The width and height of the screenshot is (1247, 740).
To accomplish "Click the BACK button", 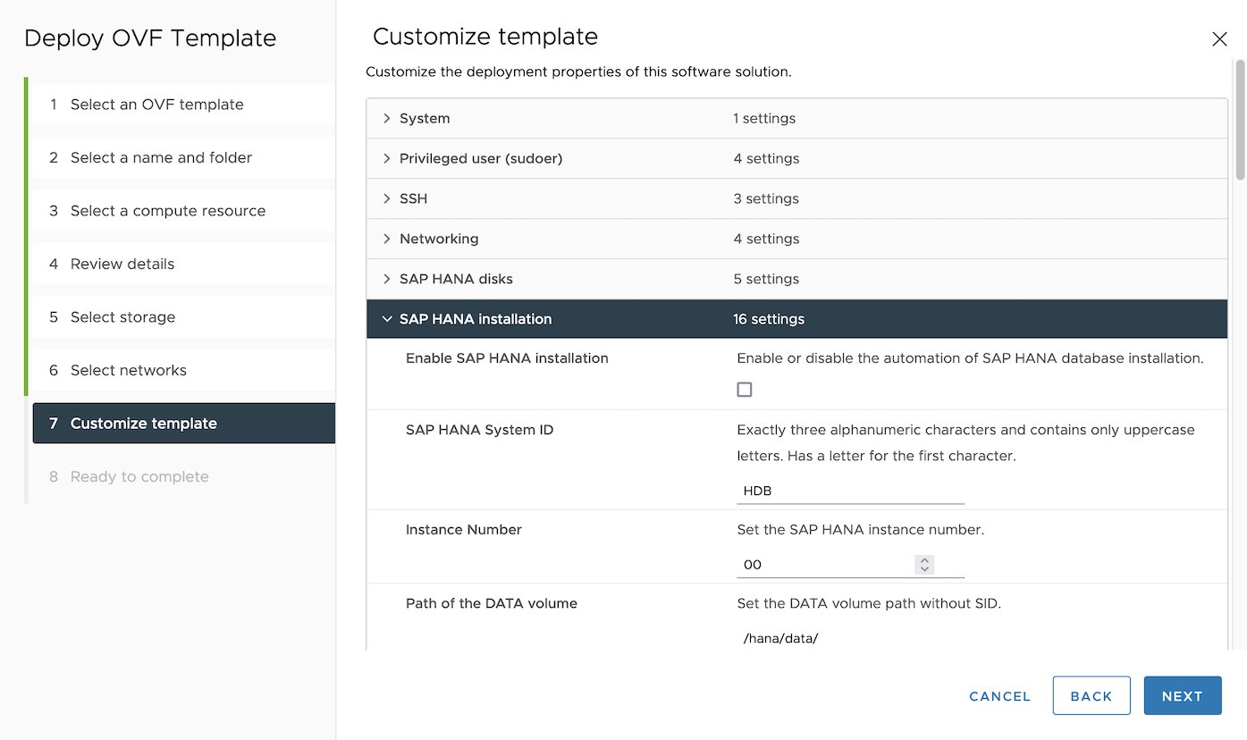I will tap(1091, 695).
